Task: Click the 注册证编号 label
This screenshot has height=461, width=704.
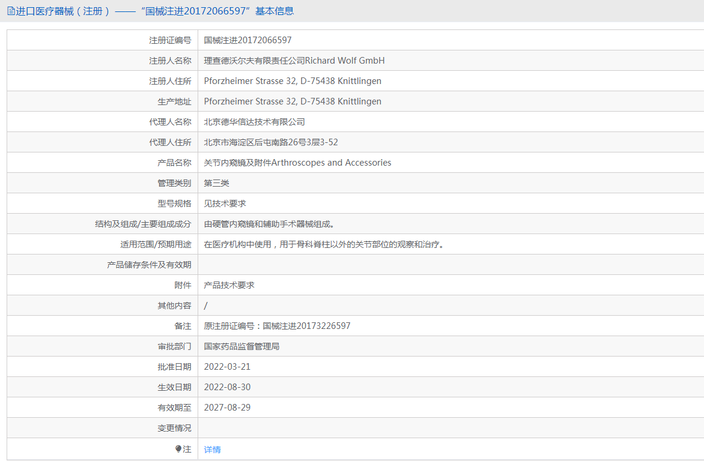Action: click(x=170, y=40)
